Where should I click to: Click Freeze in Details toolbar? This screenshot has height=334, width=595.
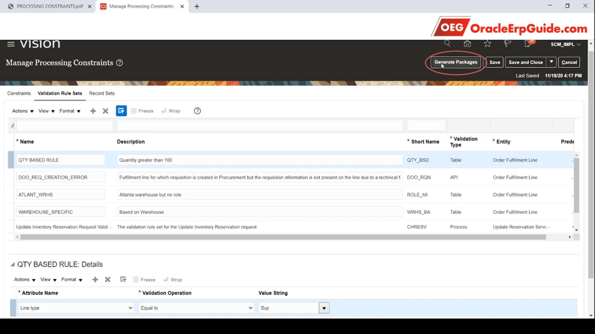pyautogui.click(x=144, y=280)
